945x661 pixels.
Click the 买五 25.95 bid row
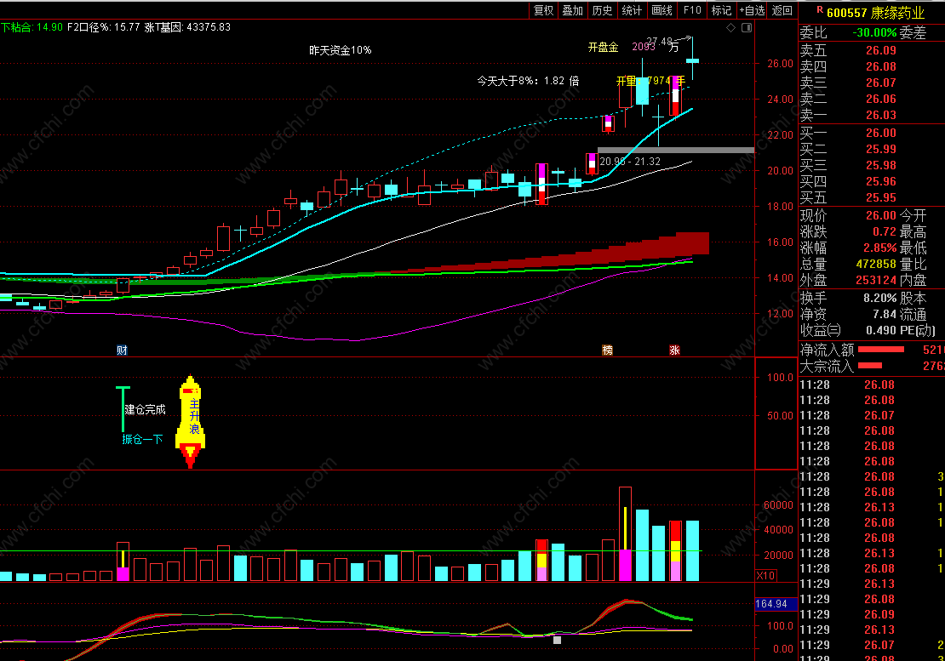(848, 198)
